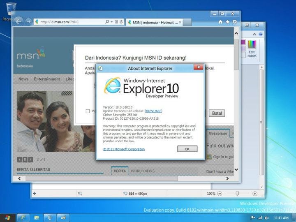
Task: Click the next slide arrow in slideshow
Action: (30, 160)
